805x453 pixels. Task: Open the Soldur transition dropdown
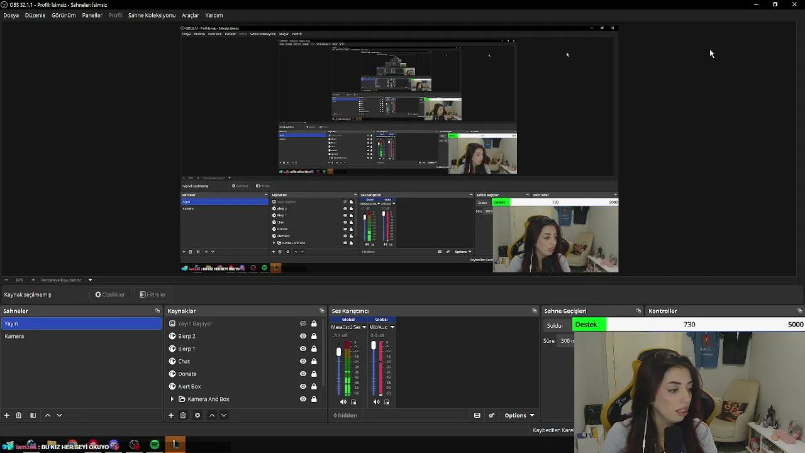point(558,325)
